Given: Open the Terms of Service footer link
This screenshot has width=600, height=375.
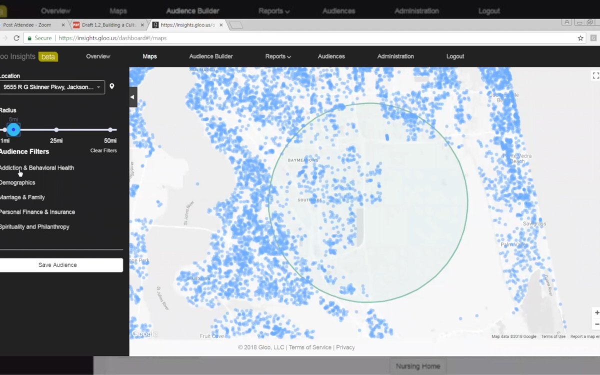Looking at the screenshot, I should (x=310, y=347).
